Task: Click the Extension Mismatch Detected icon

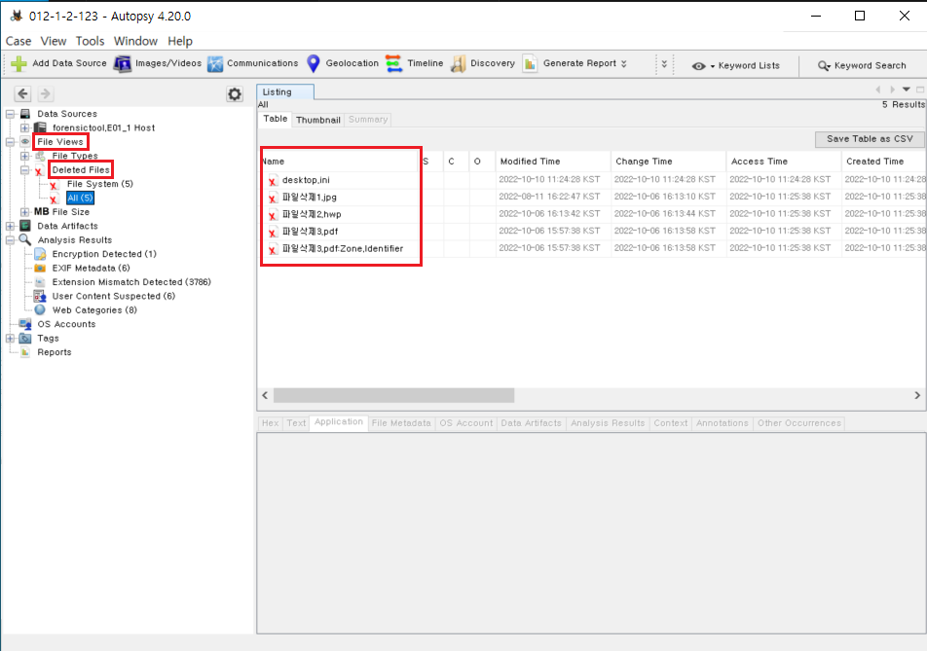Action: [40, 282]
